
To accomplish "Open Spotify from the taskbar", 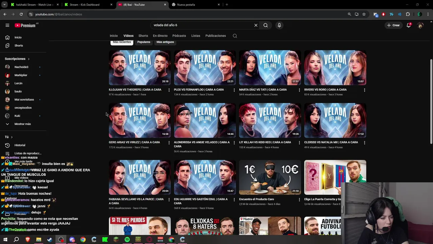I will point(127,240).
